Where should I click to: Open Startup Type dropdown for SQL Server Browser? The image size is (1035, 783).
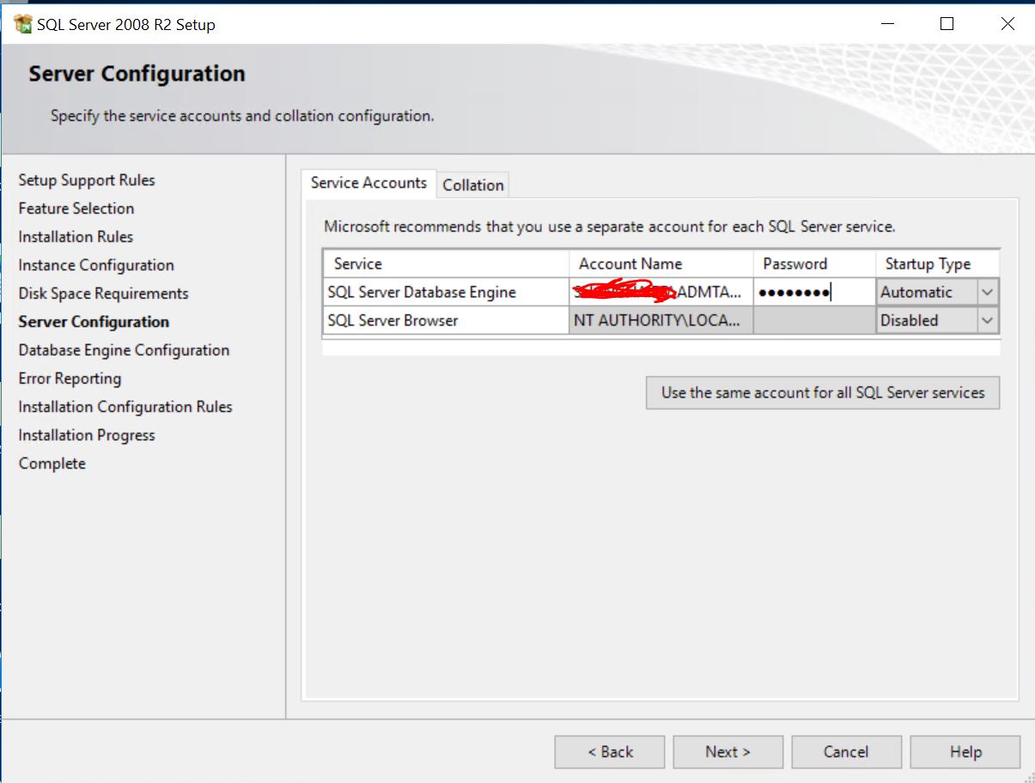click(x=988, y=320)
